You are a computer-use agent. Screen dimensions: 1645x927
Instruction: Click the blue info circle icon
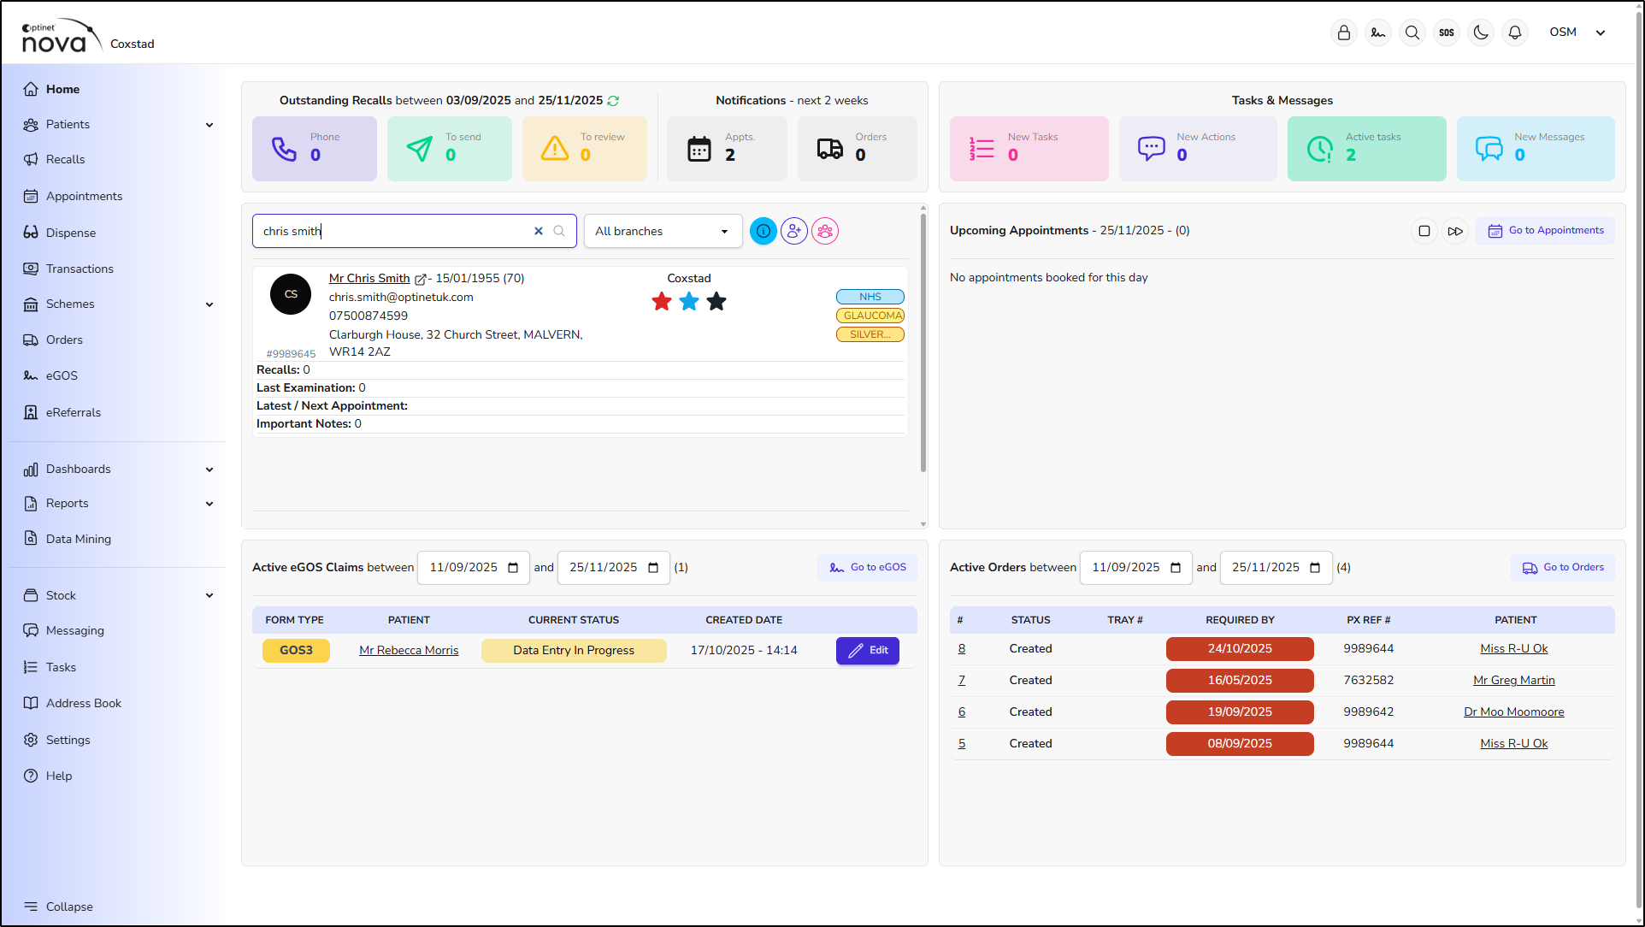[x=763, y=231]
